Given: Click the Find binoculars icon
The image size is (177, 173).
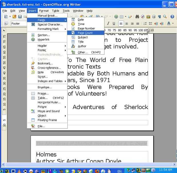Looking at the screenshot, I should tap(137, 17).
